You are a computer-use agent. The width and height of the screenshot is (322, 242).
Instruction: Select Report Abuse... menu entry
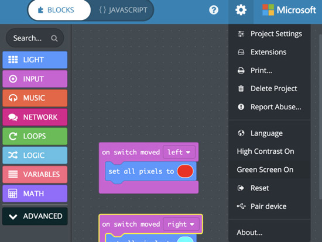(x=269, y=107)
